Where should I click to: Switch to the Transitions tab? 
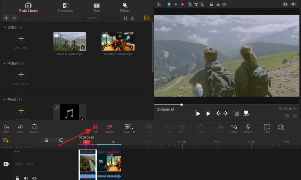point(65,7)
